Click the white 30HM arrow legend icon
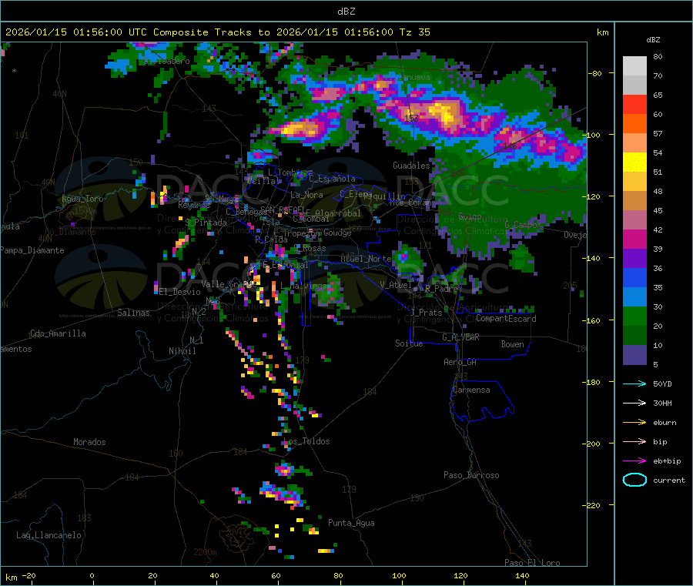This screenshot has height=586, width=693. [634, 403]
